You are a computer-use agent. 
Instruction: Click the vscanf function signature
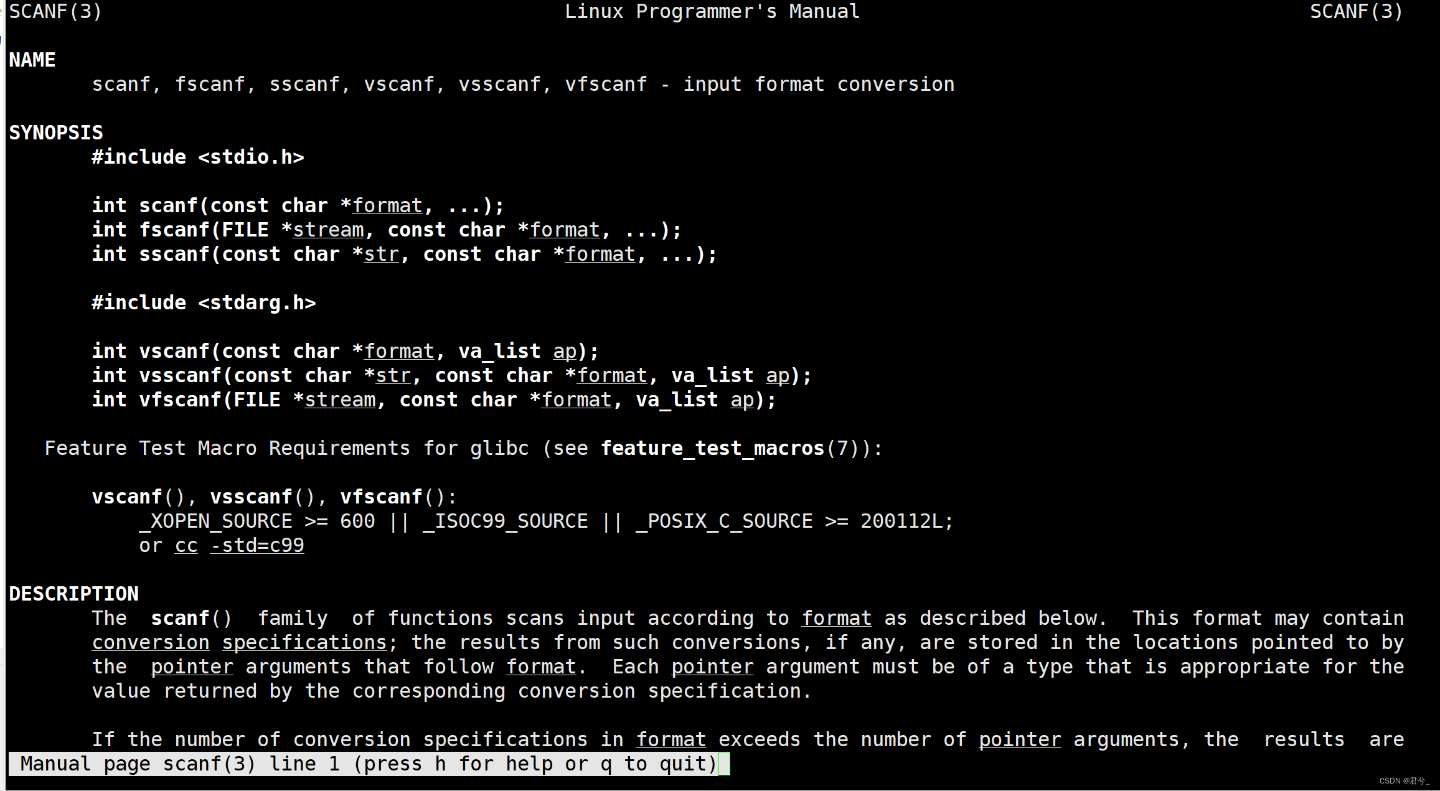pos(346,350)
